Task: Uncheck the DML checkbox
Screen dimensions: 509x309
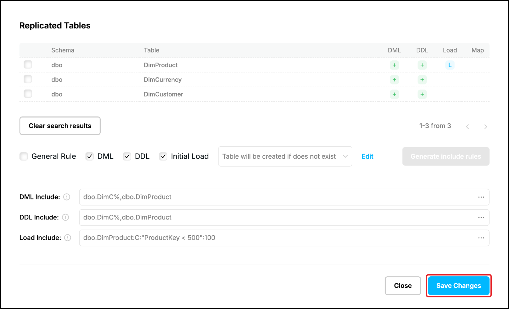Action: click(89, 157)
